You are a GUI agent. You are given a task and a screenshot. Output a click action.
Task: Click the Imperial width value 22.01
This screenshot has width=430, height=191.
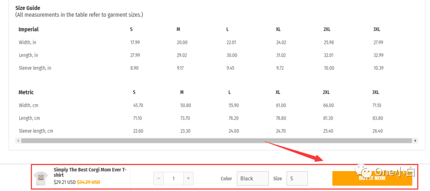(231, 43)
